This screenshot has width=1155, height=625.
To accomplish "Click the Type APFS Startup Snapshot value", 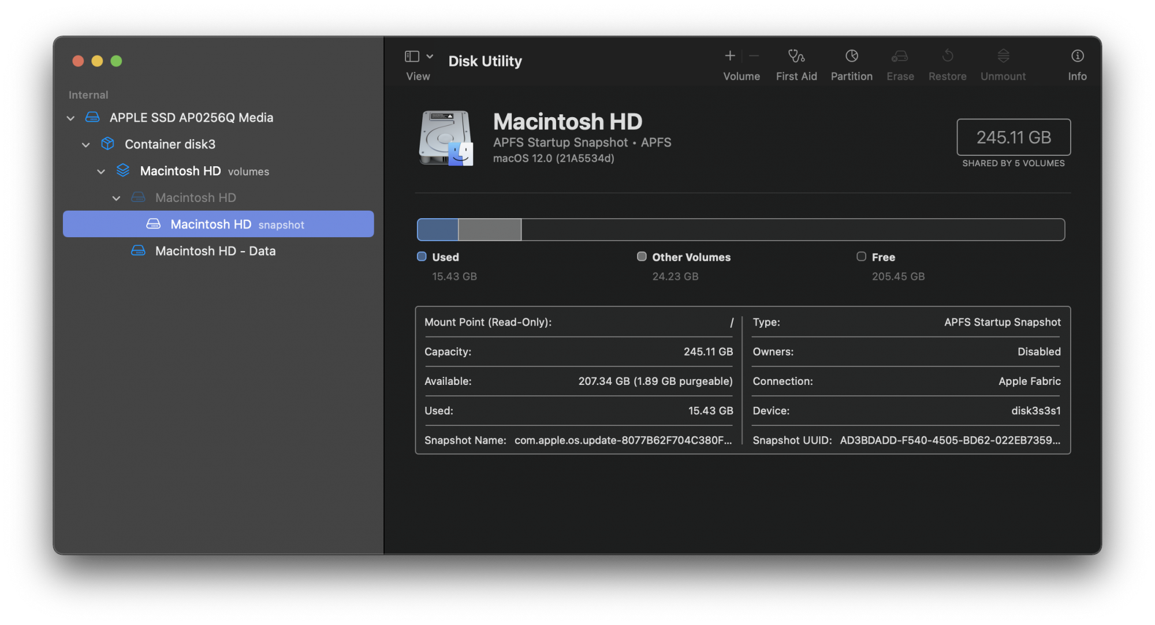I will click(x=1002, y=323).
